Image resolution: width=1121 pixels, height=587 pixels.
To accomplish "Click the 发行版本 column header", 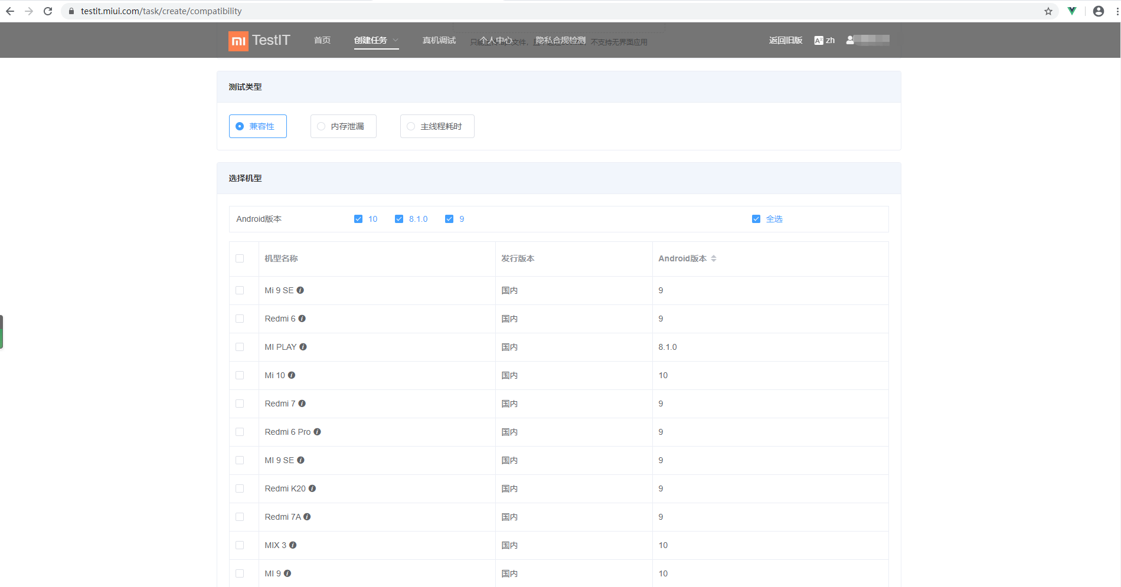I will pyautogui.click(x=518, y=258).
